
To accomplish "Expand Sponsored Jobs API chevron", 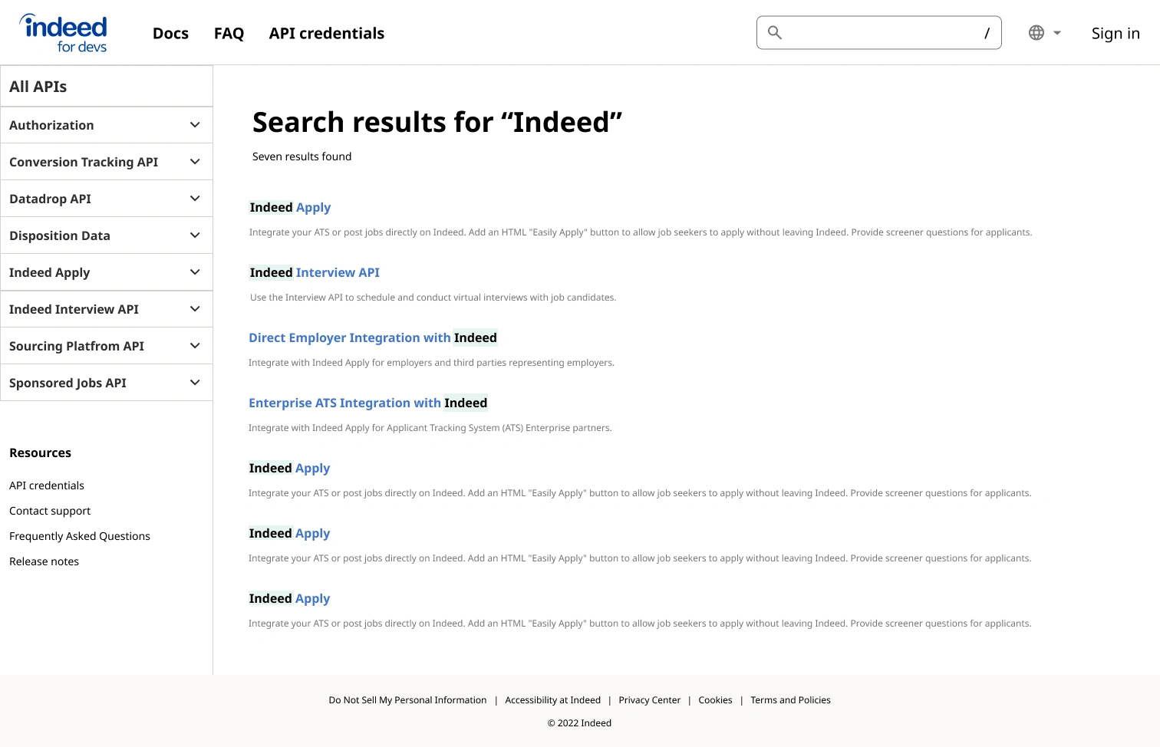I will point(195,383).
